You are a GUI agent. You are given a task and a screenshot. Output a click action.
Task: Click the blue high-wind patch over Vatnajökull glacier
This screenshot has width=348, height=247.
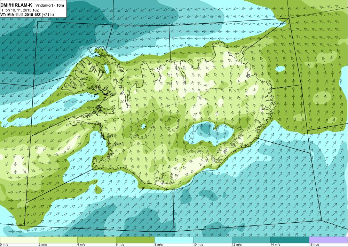(x=208, y=133)
